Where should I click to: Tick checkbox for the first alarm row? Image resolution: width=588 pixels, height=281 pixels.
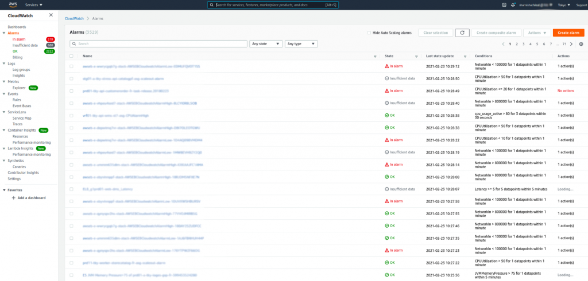(x=71, y=66)
